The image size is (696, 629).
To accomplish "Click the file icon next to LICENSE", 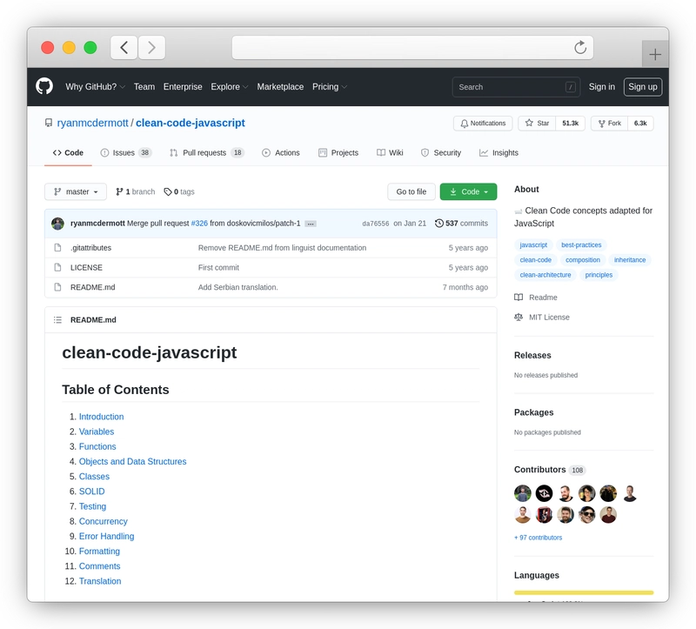I will point(57,267).
